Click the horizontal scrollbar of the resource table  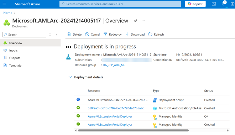[x=133, y=130]
